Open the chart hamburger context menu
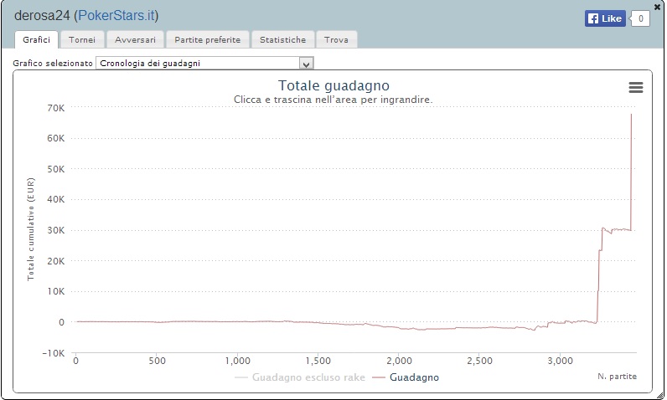Viewport: 667px width, 400px height. tap(635, 88)
